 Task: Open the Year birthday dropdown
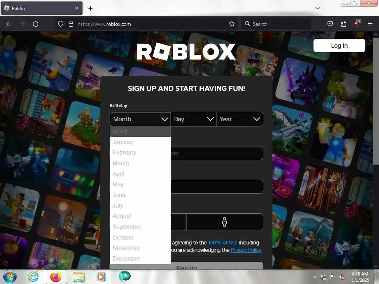[240, 119]
